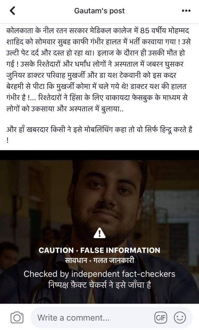Screen dimensions: 199x330
Task: Tap the सावधान · गलत जानकारी label
Action: (99, 261)
